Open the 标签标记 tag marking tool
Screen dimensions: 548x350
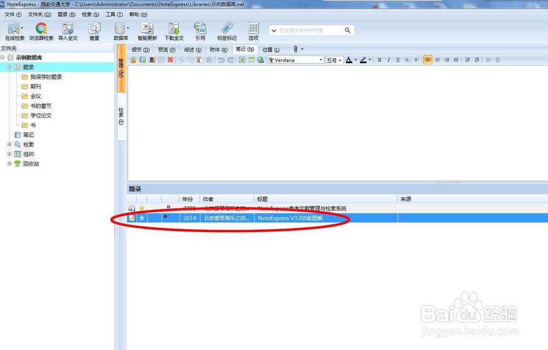click(x=227, y=31)
